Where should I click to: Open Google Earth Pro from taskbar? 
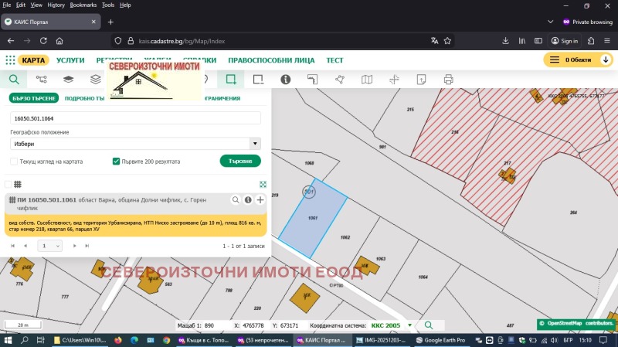[440, 340]
